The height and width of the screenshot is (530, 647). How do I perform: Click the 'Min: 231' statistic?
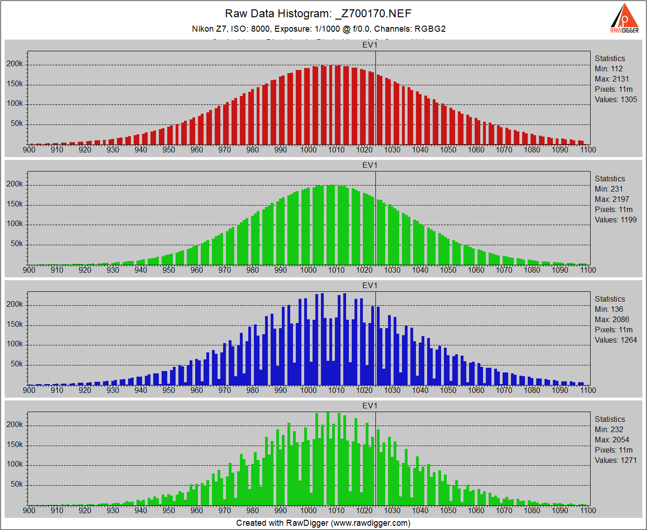(609, 189)
